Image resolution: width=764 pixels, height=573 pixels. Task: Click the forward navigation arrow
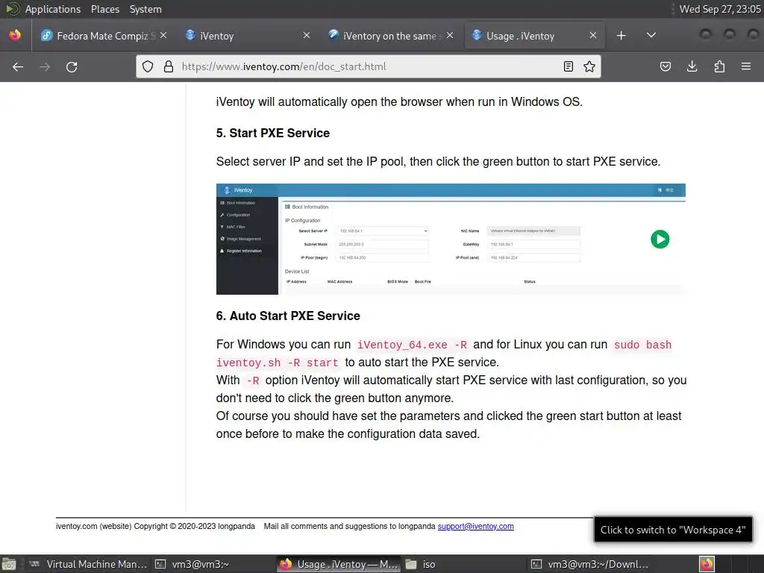coord(45,66)
